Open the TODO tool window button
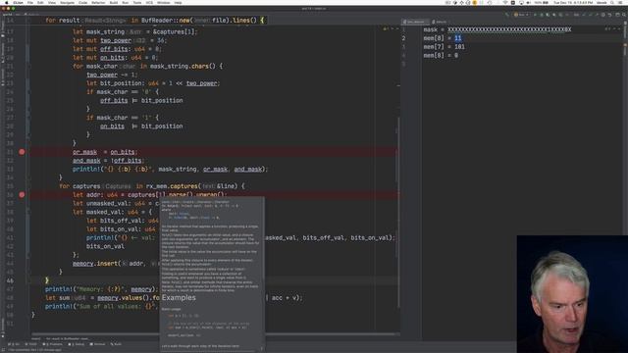628x353 pixels. [x=30, y=344]
